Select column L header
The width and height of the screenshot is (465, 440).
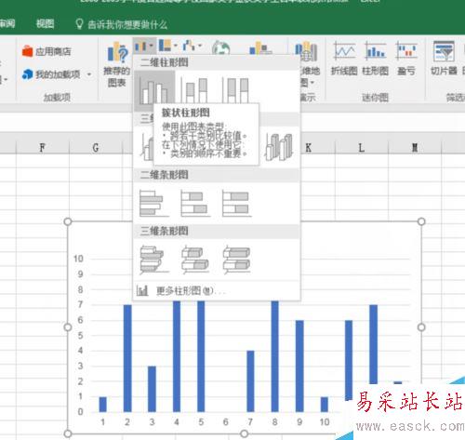pos(362,148)
